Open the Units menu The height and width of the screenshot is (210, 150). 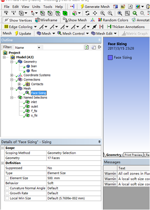pyautogui.click(x=36, y=7)
